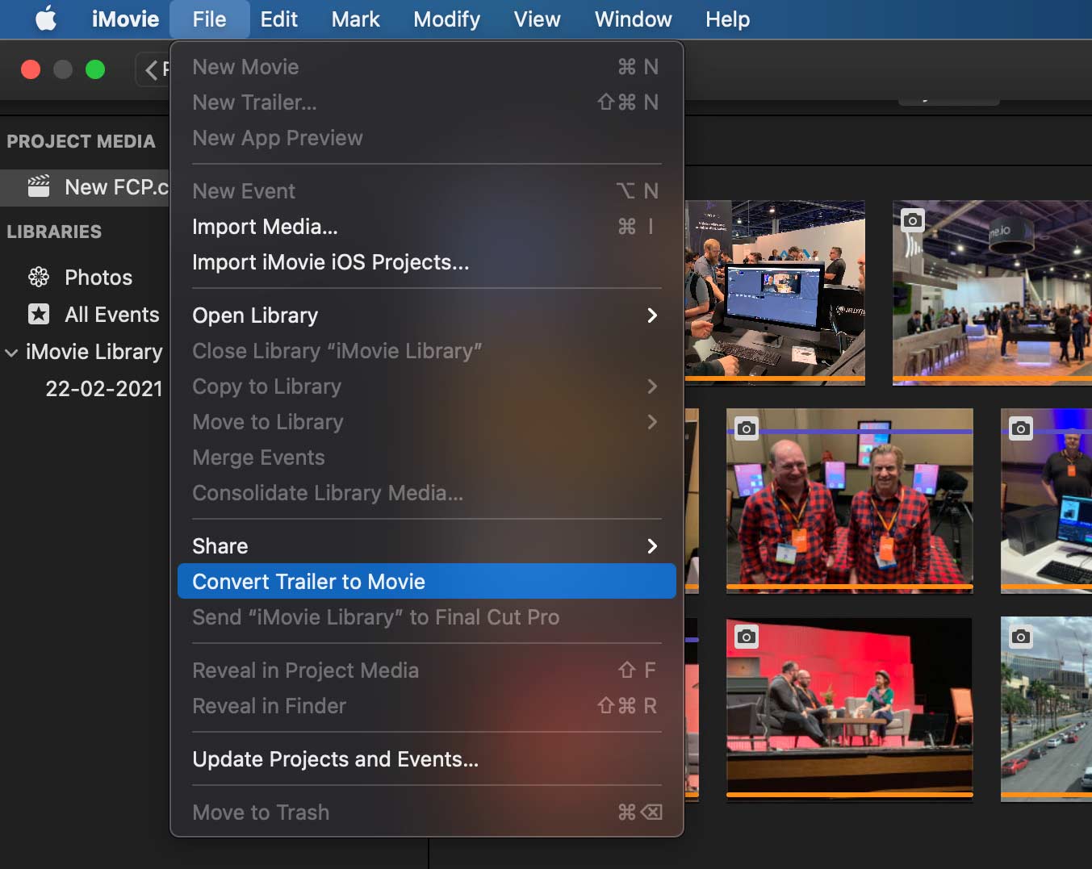Click the red close window button
1092x869 pixels.
31,70
